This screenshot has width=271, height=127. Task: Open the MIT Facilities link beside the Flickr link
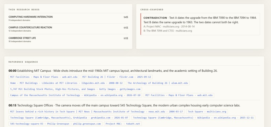44,77
